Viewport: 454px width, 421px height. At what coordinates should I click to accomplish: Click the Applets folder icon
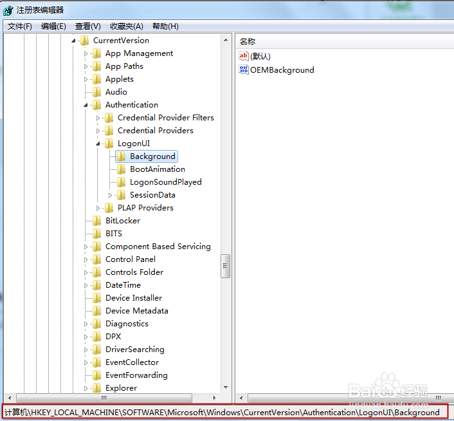(x=96, y=79)
